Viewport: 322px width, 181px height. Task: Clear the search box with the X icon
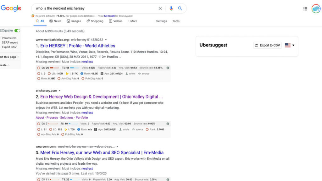coord(160,8)
